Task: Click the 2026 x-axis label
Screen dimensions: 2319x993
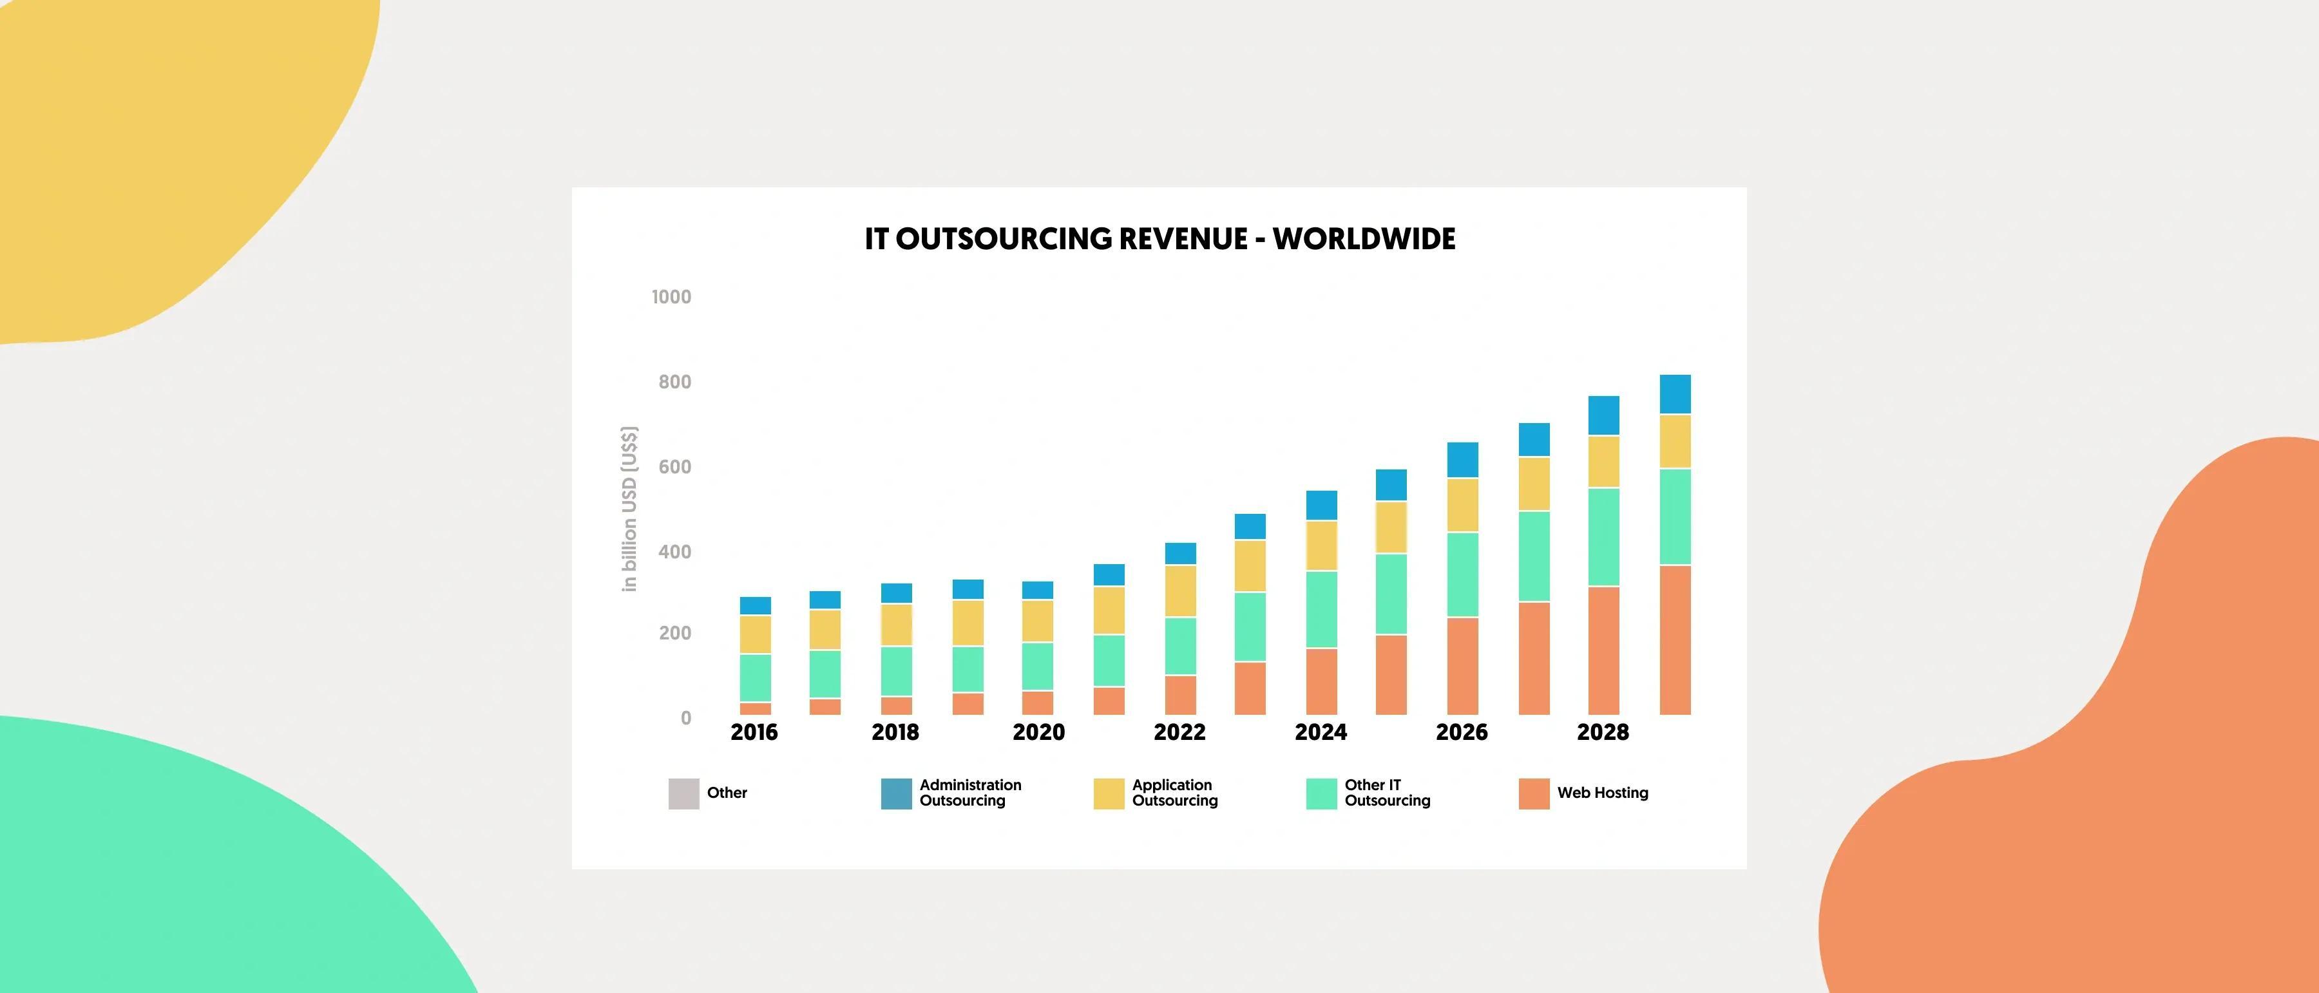Action: 1462,732
